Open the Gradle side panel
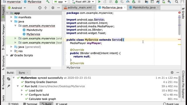 [183, 13]
